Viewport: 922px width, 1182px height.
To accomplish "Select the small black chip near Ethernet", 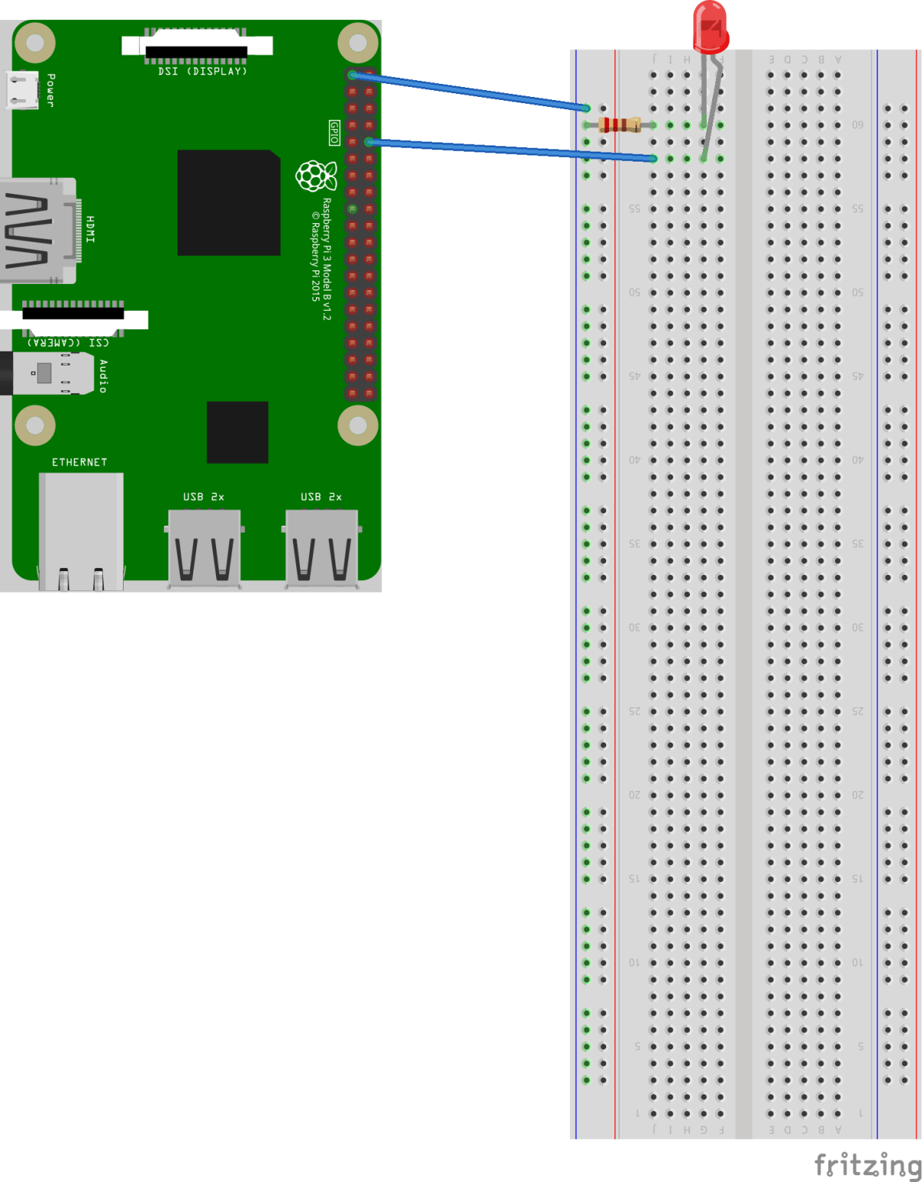I will [238, 432].
